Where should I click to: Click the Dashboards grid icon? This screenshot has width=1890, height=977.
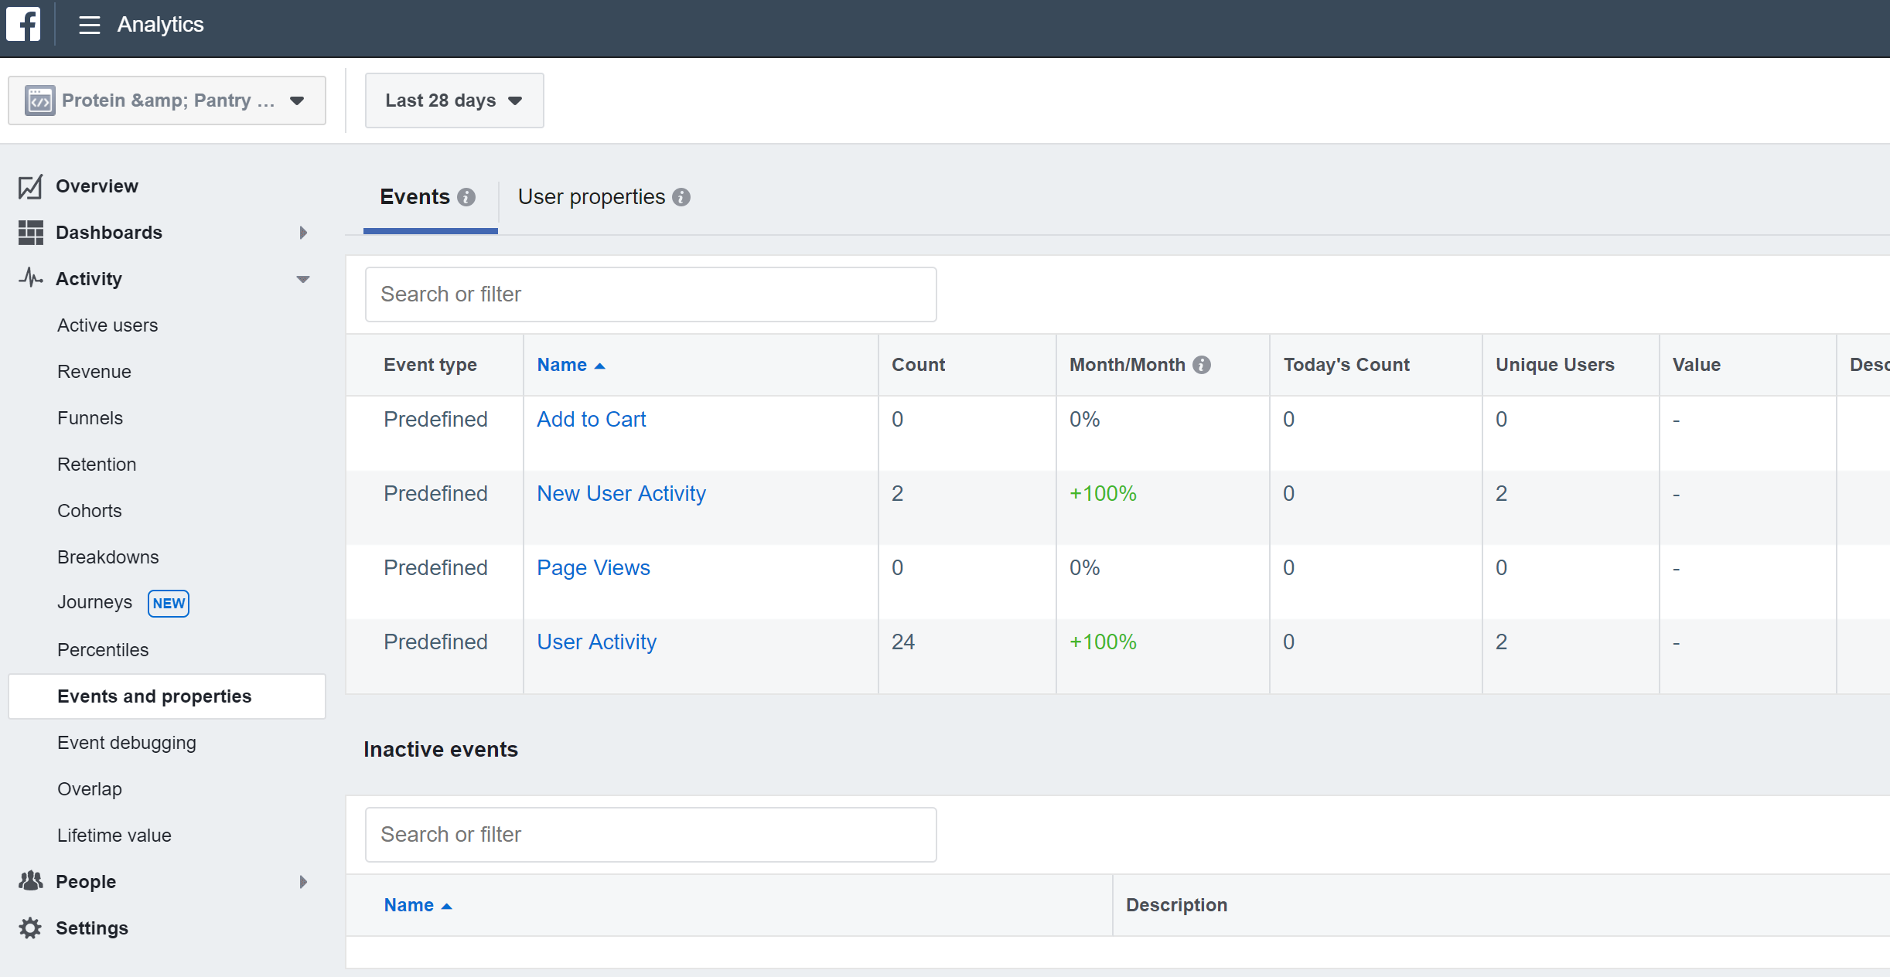pyautogui.click(x=30, y=233)
